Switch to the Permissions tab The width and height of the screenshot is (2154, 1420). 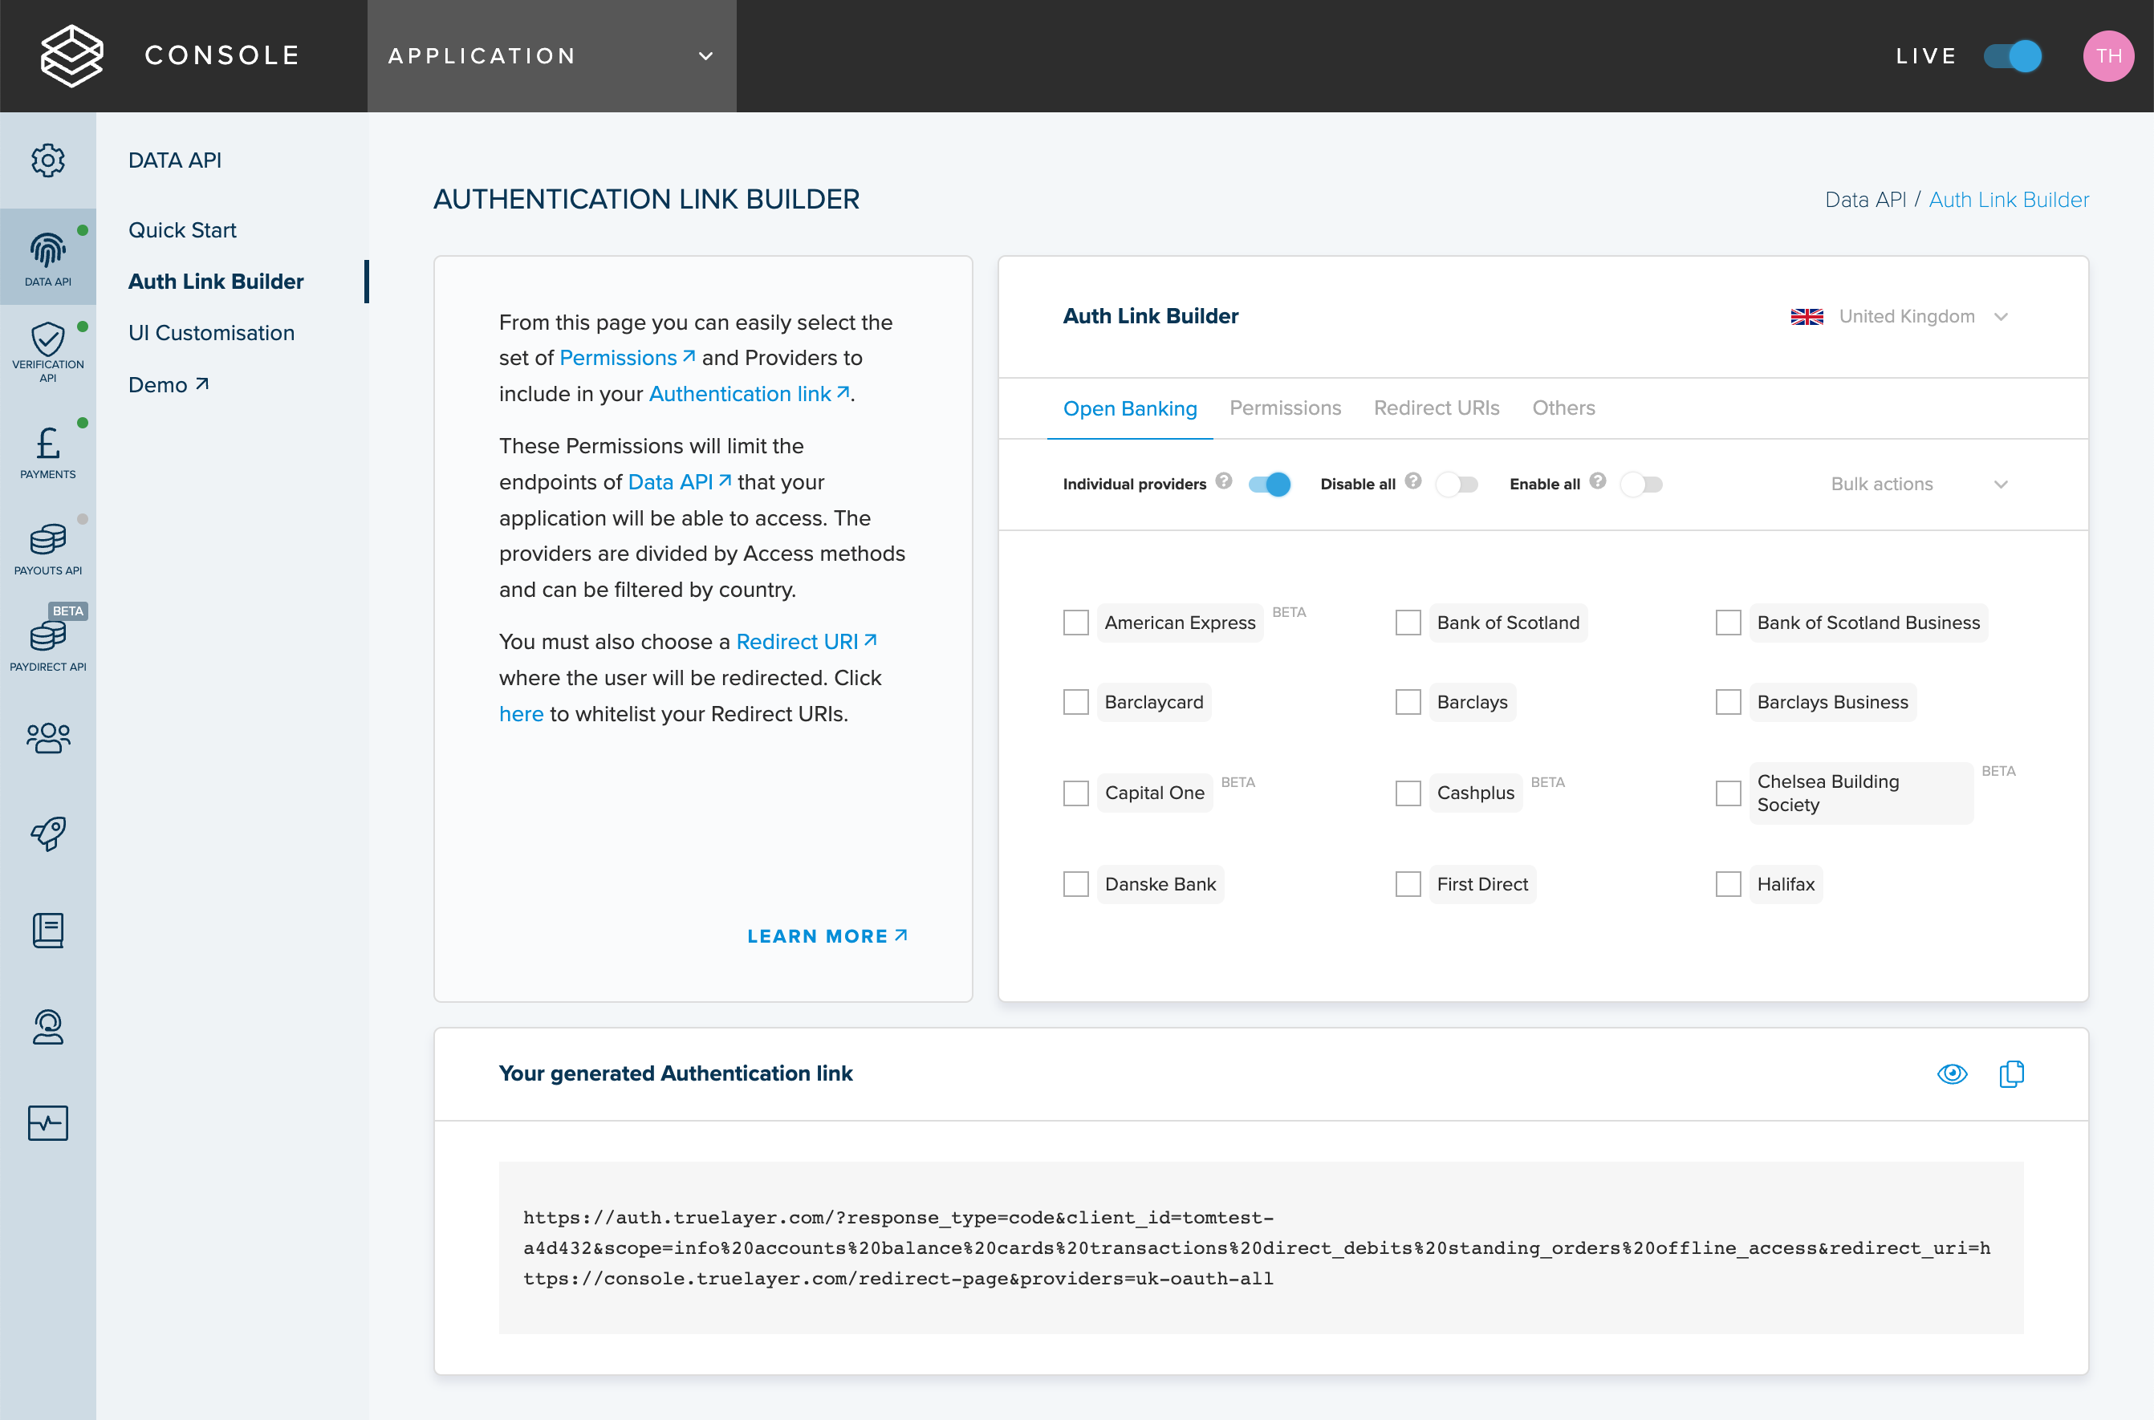[1284, 408]
